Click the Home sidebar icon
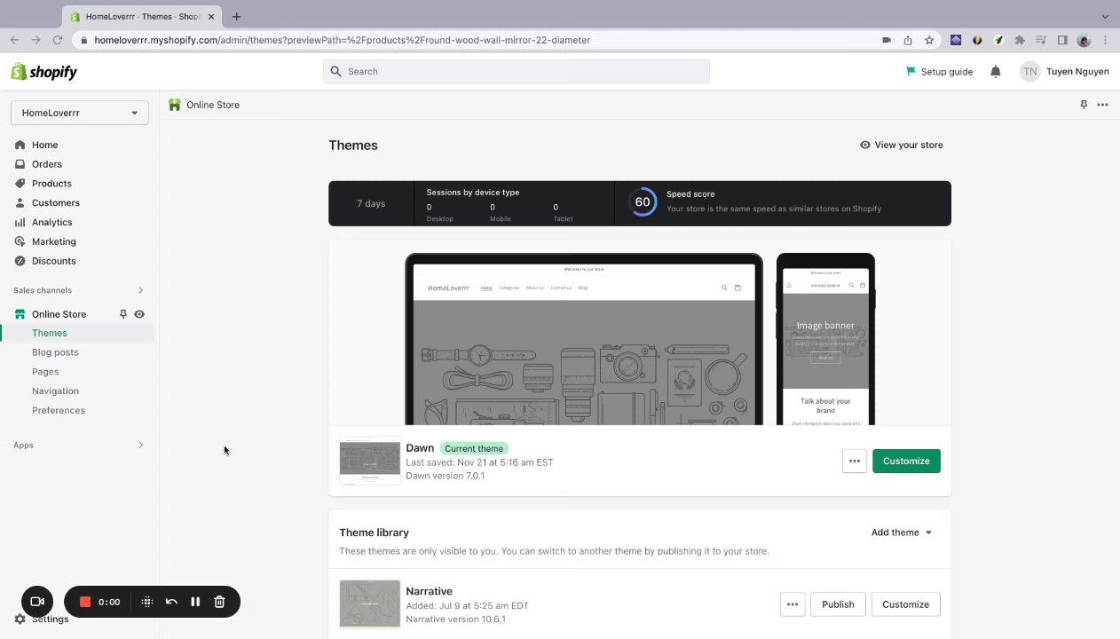 pyautogui.click(x=20, y=145)
